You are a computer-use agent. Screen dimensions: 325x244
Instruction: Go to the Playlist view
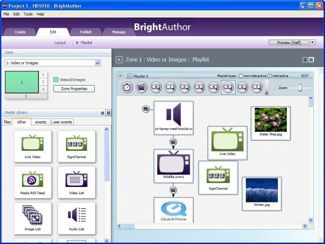pyautogui.click(x=86, y=43)
